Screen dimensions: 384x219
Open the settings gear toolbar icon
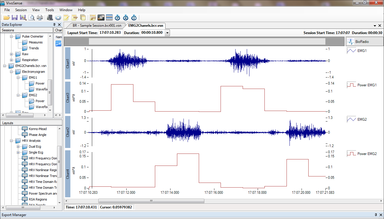tap(58, 18)
